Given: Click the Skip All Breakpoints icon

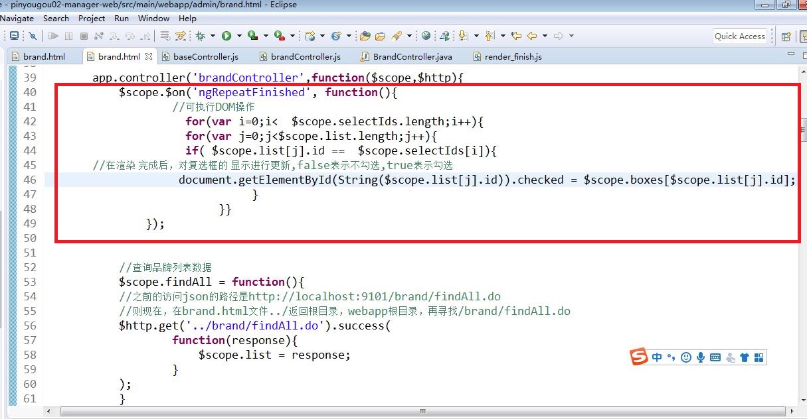Looking at the screenshot, I should (33, 36).
